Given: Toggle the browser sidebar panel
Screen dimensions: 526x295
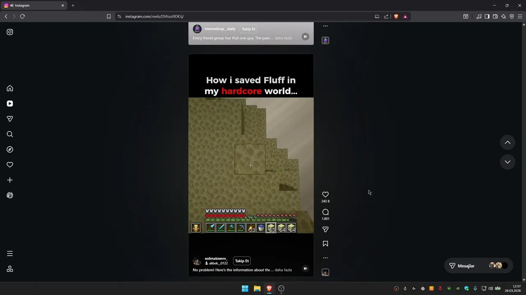Looking at the screenshot, I should click(487, 16).
